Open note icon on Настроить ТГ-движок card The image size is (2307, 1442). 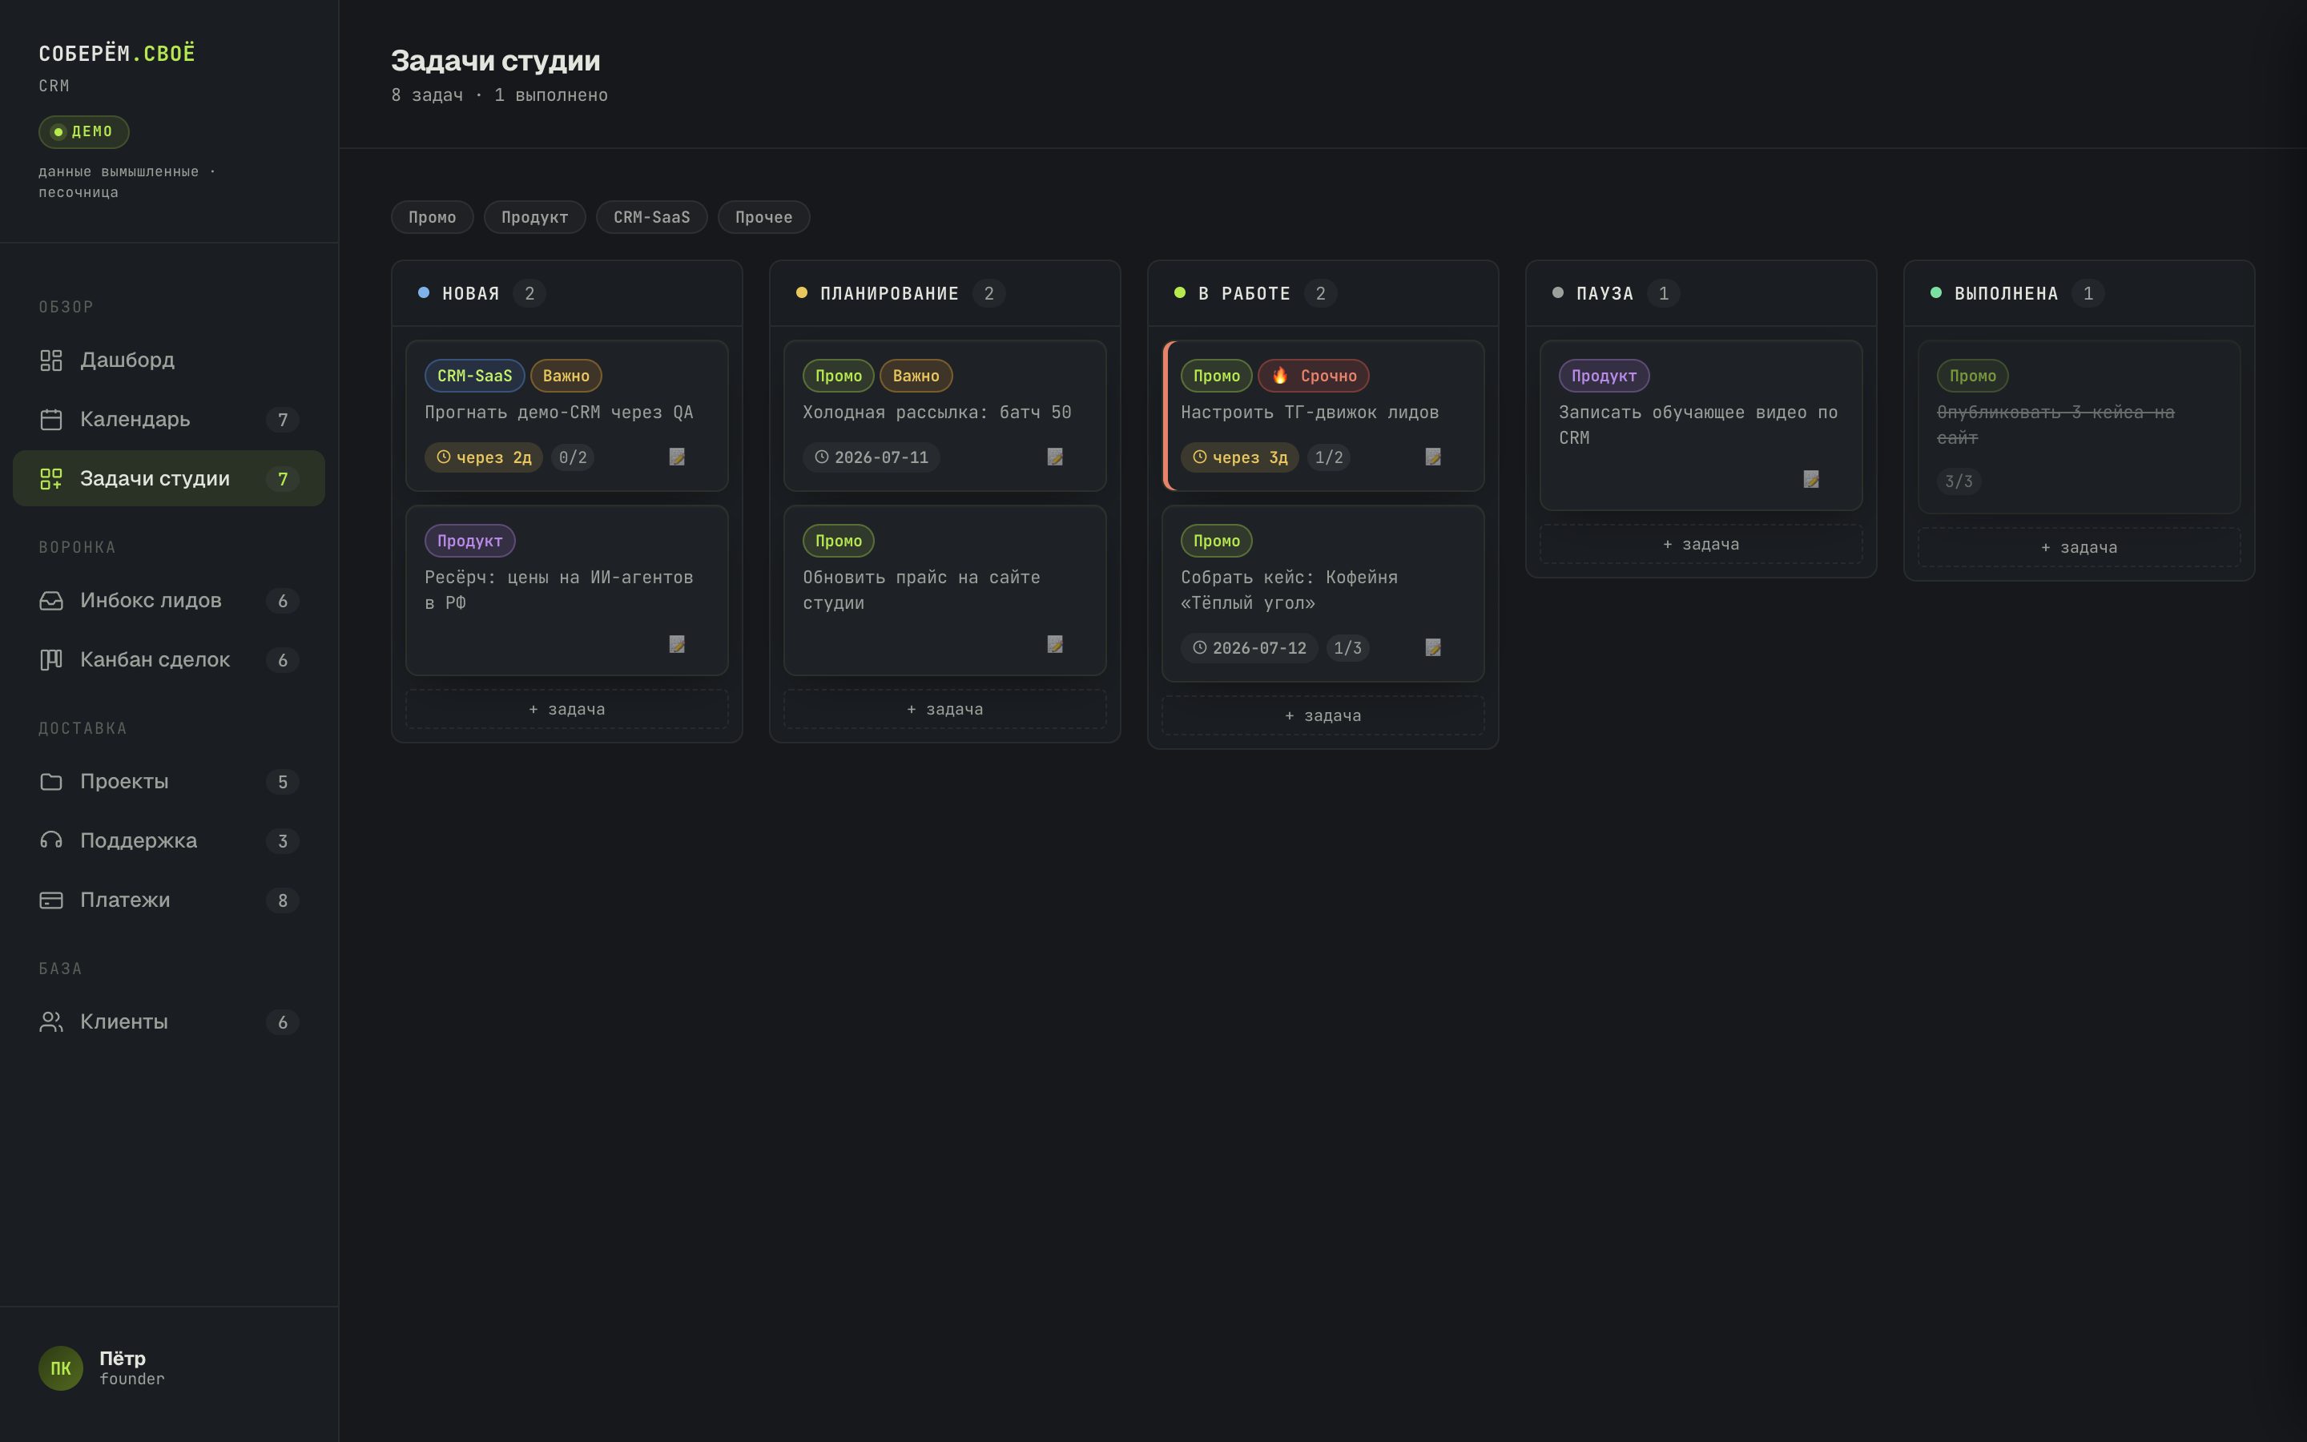click(x=1433, y=457)
